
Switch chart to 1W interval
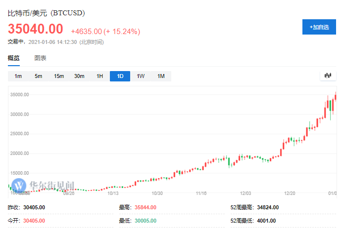pyautogui.click(x=141, y=76)
